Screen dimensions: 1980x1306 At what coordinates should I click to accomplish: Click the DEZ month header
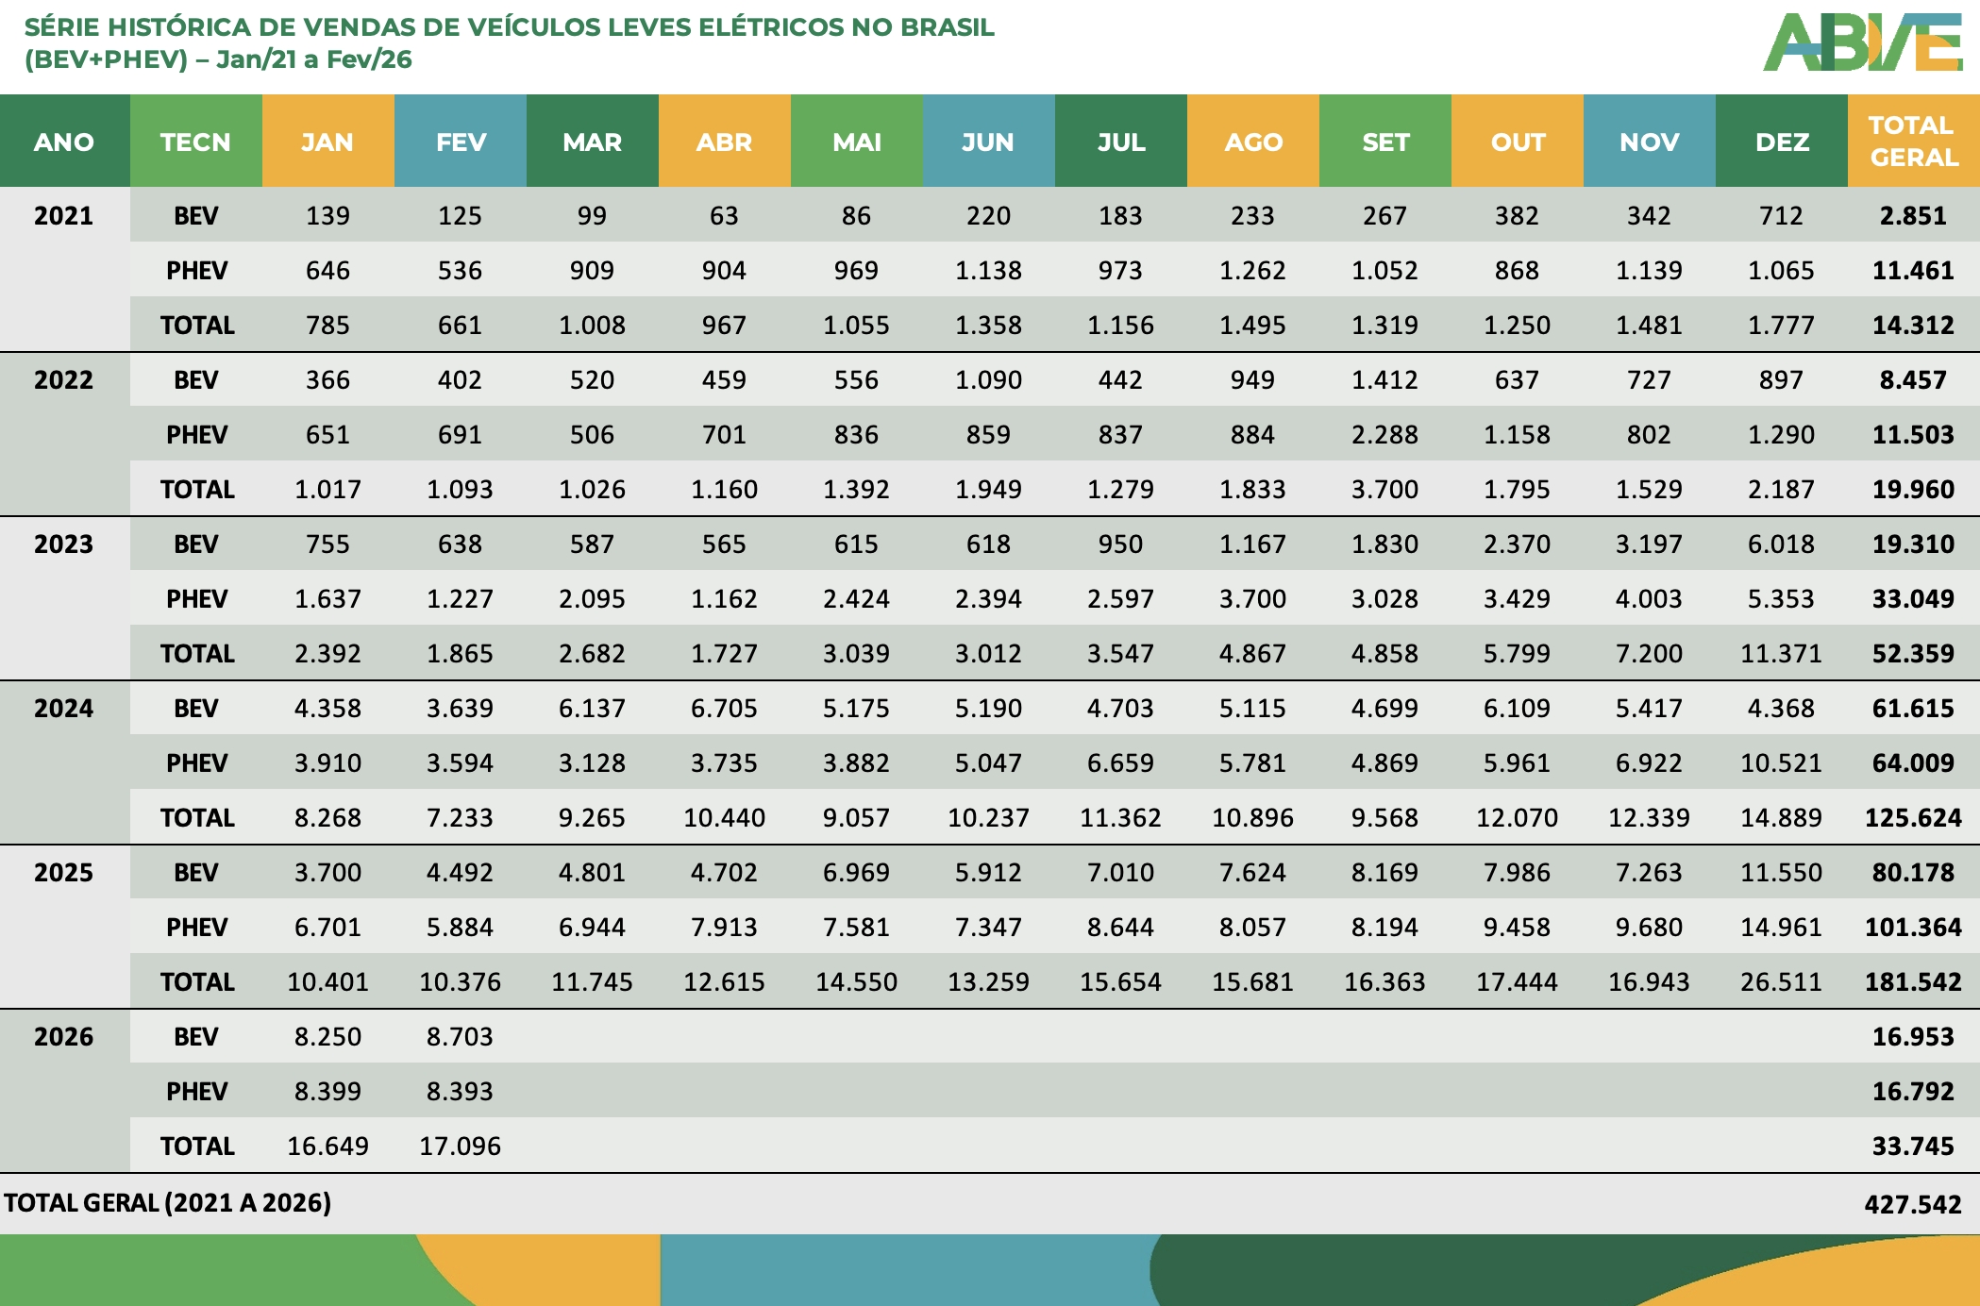1782,142
